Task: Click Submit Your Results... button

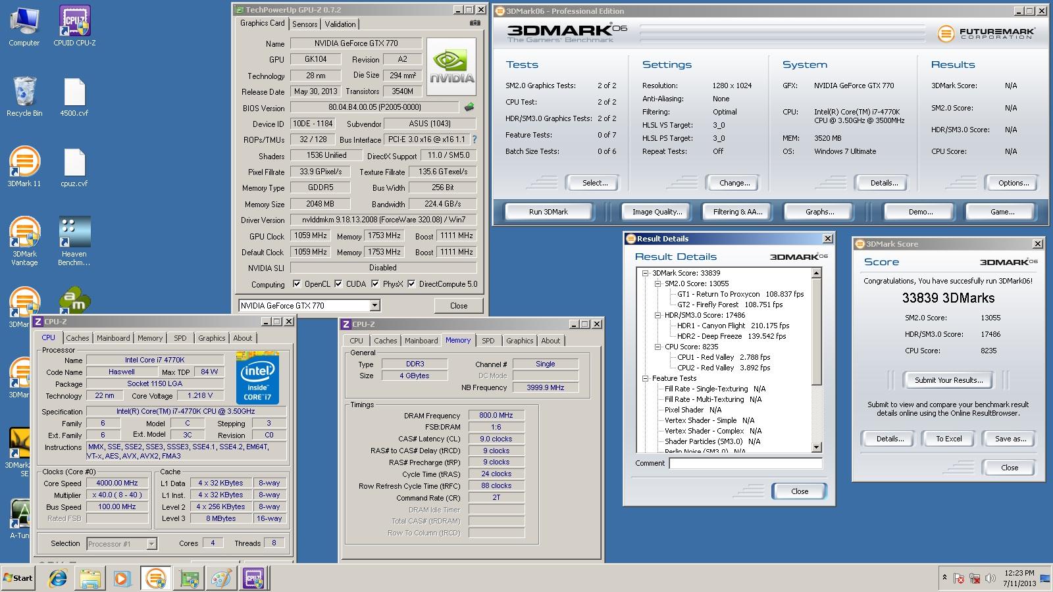Action: click(948, 380)
